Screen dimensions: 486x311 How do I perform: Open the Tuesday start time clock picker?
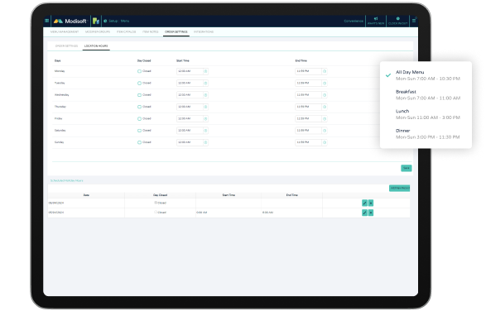tap(205, 83)
